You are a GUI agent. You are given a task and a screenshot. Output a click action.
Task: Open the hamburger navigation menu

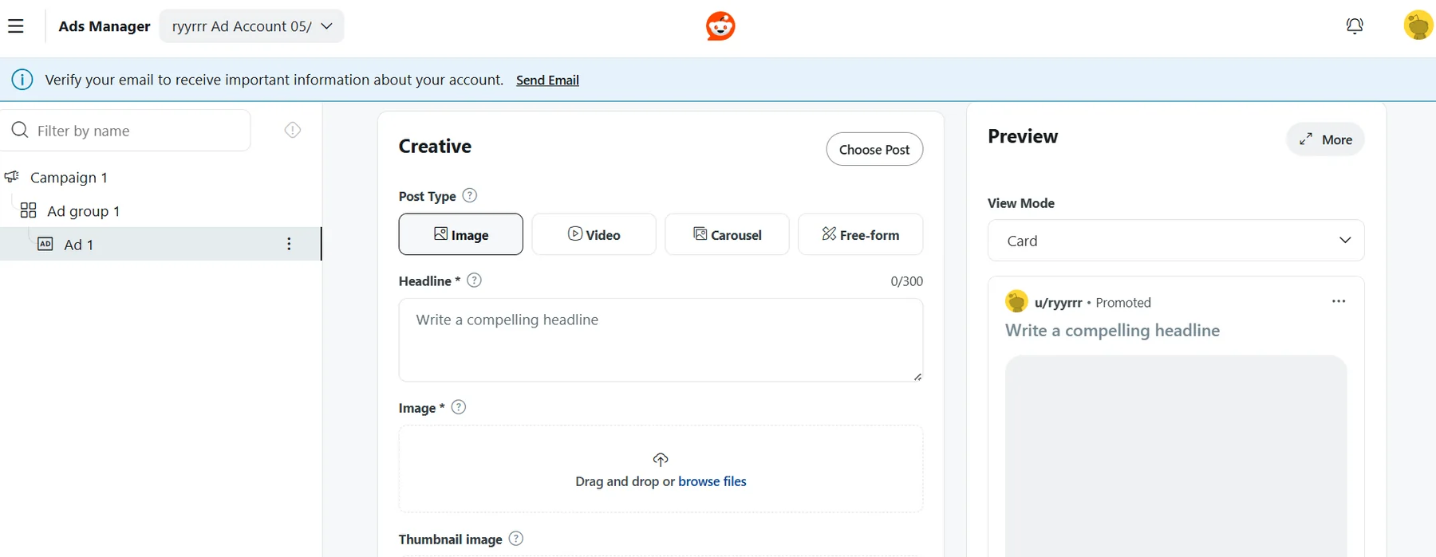(x=16, y=26)
